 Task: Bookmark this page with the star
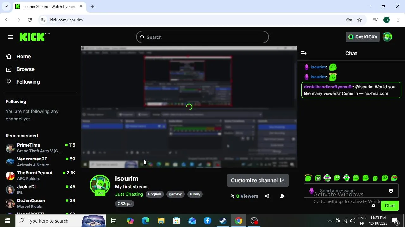(359, 20)
